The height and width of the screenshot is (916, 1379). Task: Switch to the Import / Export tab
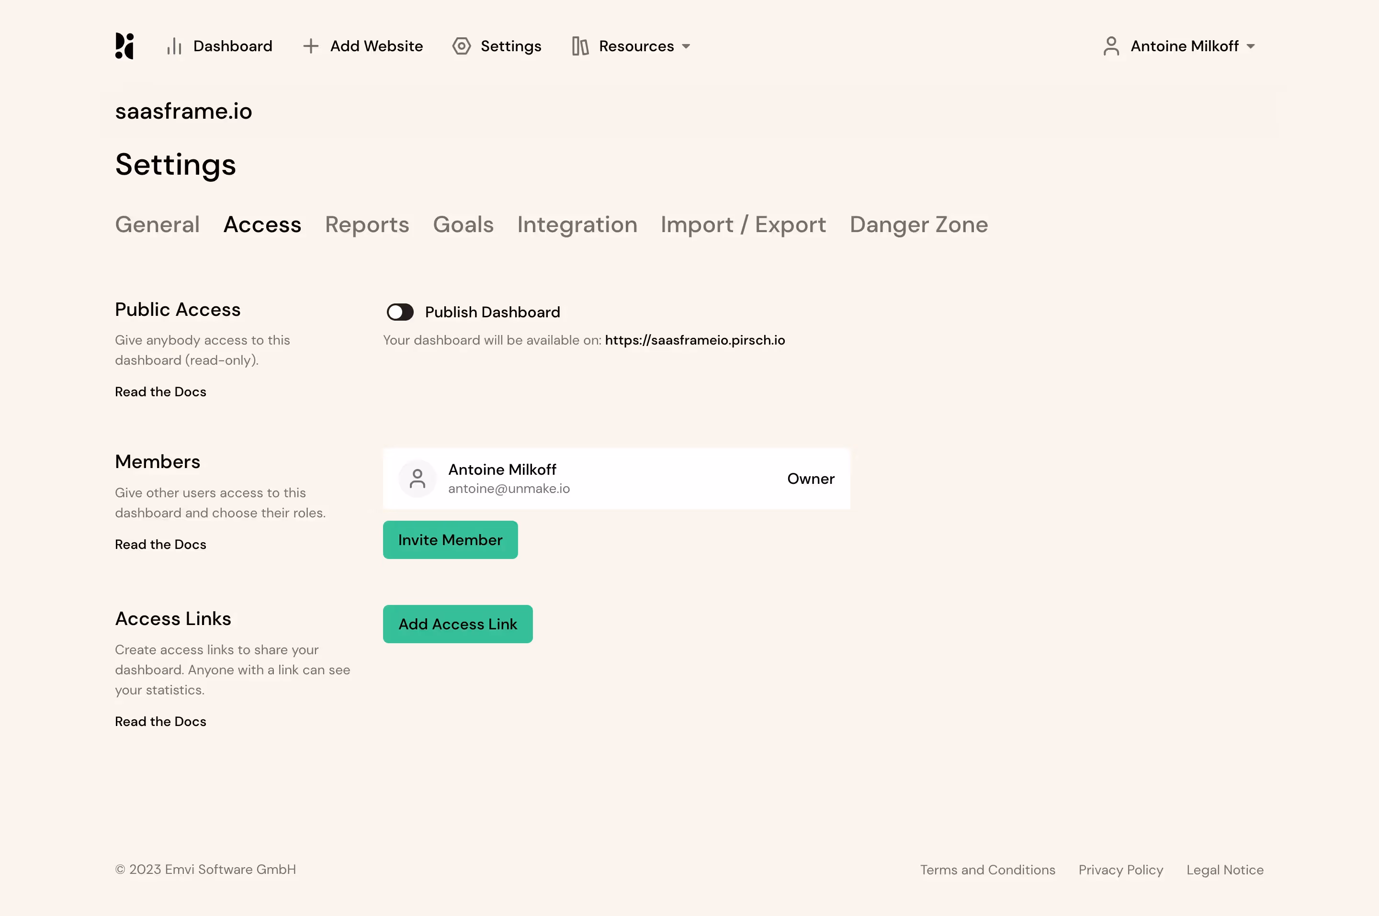[x=743, y=224]
